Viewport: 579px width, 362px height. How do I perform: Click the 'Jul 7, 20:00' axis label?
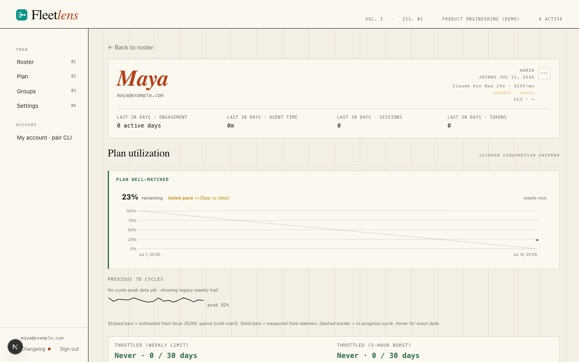(x=150, y=255)
